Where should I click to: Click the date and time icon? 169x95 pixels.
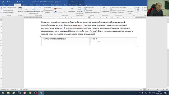[138, 10]
